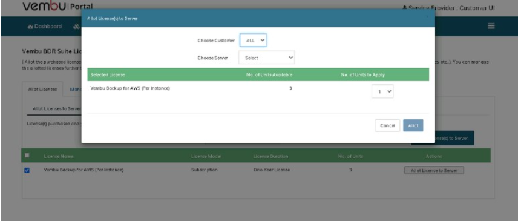Viewport: 518px width, 221px height.
Task: Click Vembu Backup for AWS in dialog table
Action: (x=130, y=88)
